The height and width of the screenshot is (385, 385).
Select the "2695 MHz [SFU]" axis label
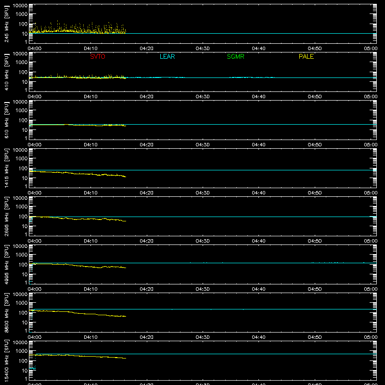tap(6, 216)
